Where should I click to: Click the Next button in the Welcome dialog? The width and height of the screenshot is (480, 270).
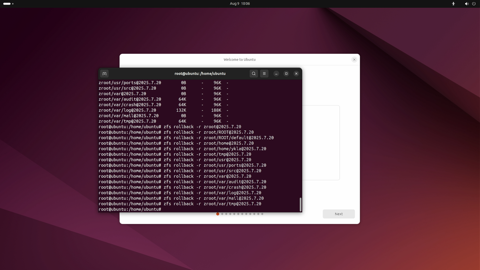click(x=338, y=214)
